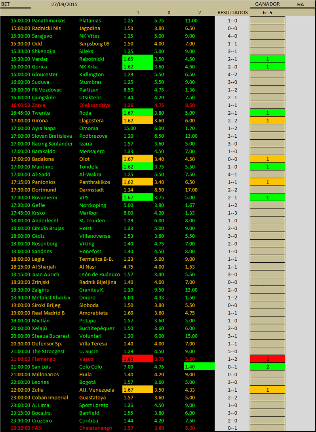Click Slovan Bratislava team cell
Viewport: 316px width, 432px height.
52,136
